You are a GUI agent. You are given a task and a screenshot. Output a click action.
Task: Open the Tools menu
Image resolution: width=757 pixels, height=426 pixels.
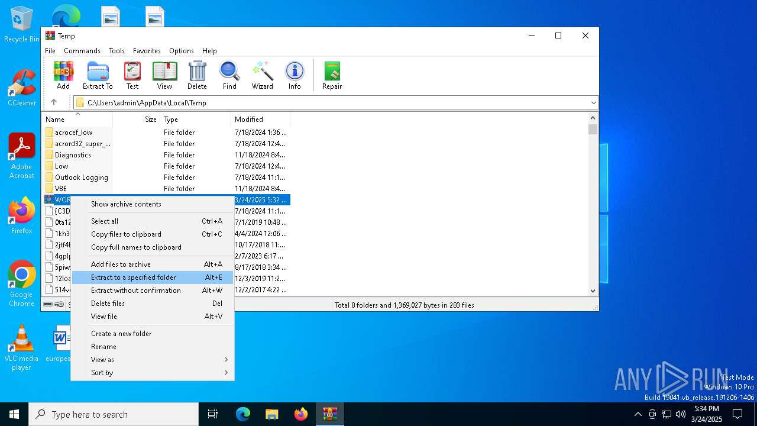click(x=117, y=51)
